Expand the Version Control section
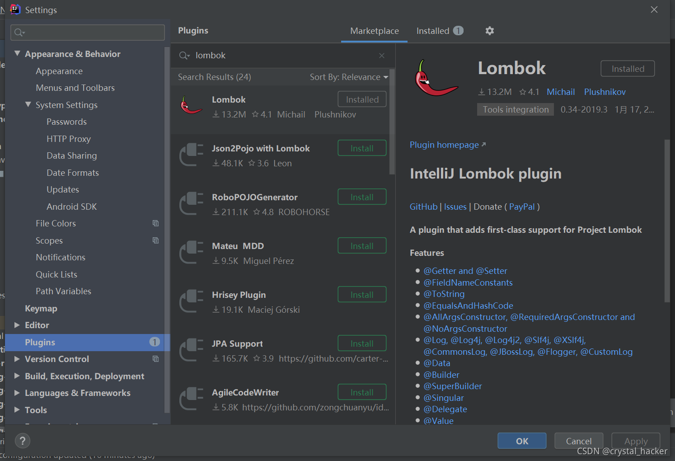This screenshot has height=461, width=675. [17, 359]
